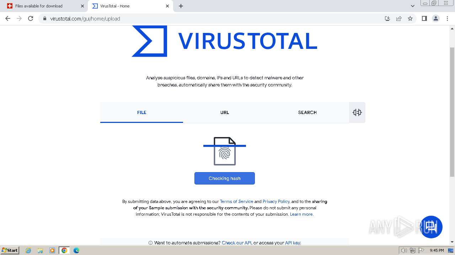The width and height of the screenshot is (455, 255).
Task: Open the API key link
Action: point(293,243)
